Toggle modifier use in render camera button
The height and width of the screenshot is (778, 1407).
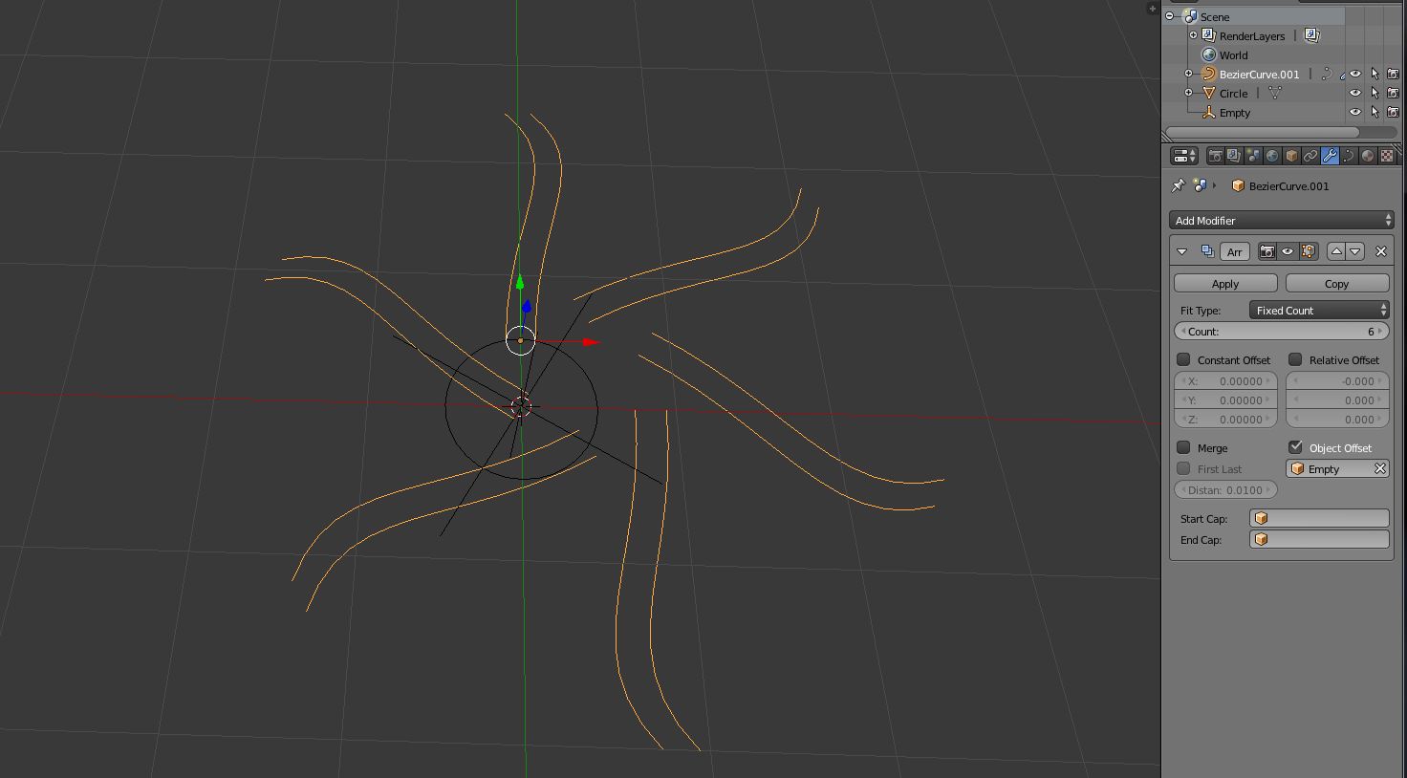(x=1267, y=251)
